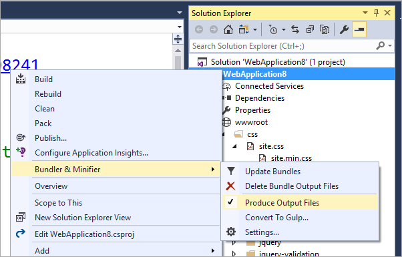Select the Dependencies node
This screenshot has width=402, height=257.
(x=260, y=98)
